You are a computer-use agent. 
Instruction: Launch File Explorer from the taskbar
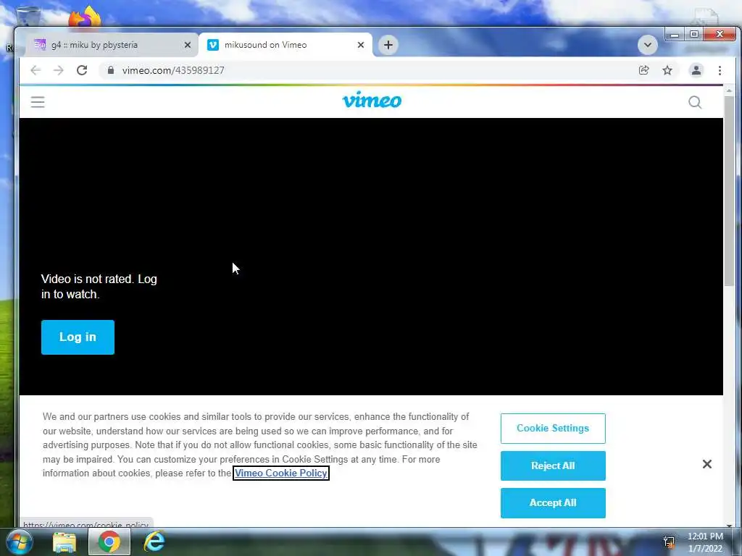tap(64, 542)
